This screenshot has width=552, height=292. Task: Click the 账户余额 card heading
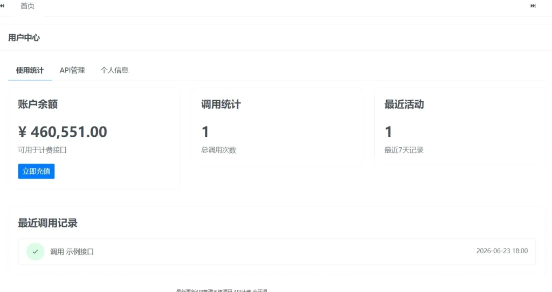click(38, 105)
